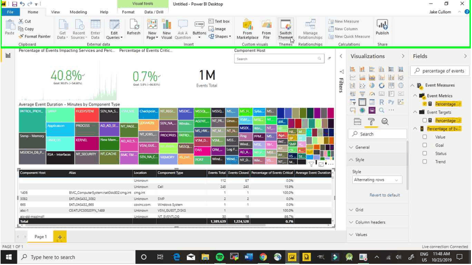Open the File tab
Screen dimensions: 472x265
[x=10, y=12]
